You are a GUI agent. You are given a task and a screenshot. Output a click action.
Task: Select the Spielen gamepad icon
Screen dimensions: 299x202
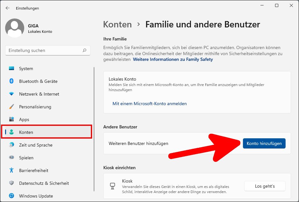(11, 158)
